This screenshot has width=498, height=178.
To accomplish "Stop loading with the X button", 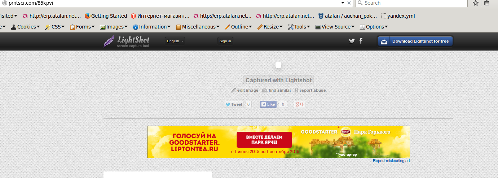I will tap(349, 3).
